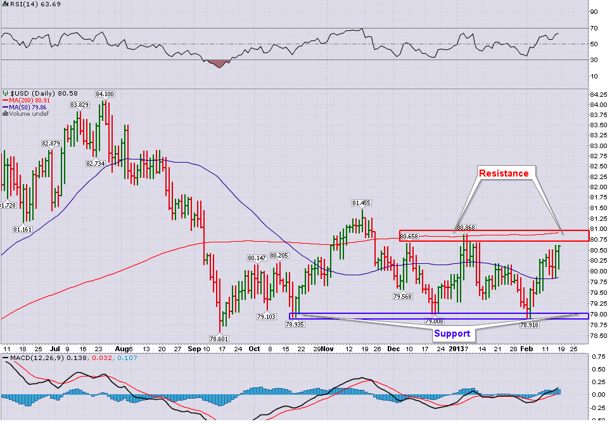Click the Support annotation label

point(452,333)
